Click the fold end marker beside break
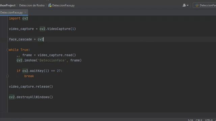The height and width of the screenshot is (121, 216). tap(7, 76)
